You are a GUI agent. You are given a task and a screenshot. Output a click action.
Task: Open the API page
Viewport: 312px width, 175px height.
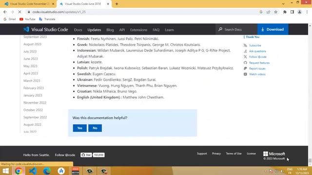(122, 30)
